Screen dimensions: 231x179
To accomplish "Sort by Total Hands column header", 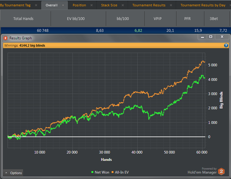I will click(x=25, y=19).
